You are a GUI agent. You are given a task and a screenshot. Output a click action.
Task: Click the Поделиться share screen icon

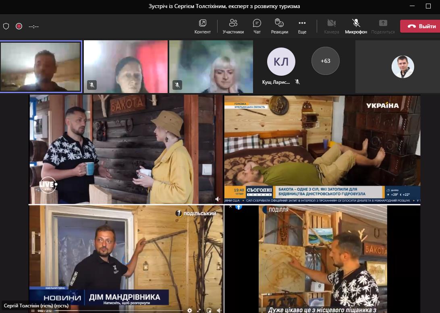[x=383, y=26]
